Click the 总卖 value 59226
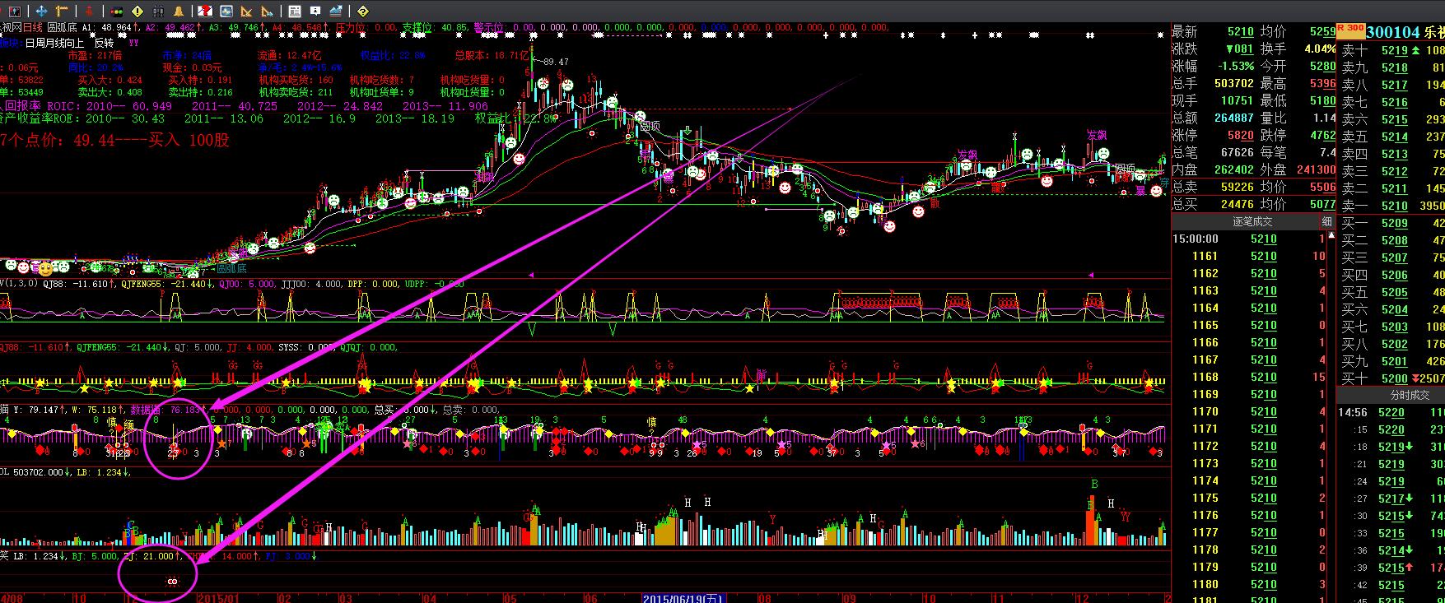1445x603 pixels. (x=1237, y=187)
